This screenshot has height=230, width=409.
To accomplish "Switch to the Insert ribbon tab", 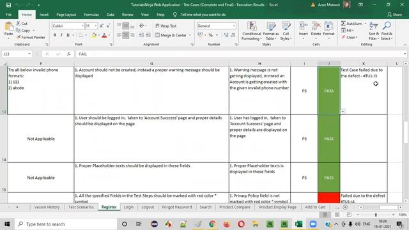I will (44, 15).
